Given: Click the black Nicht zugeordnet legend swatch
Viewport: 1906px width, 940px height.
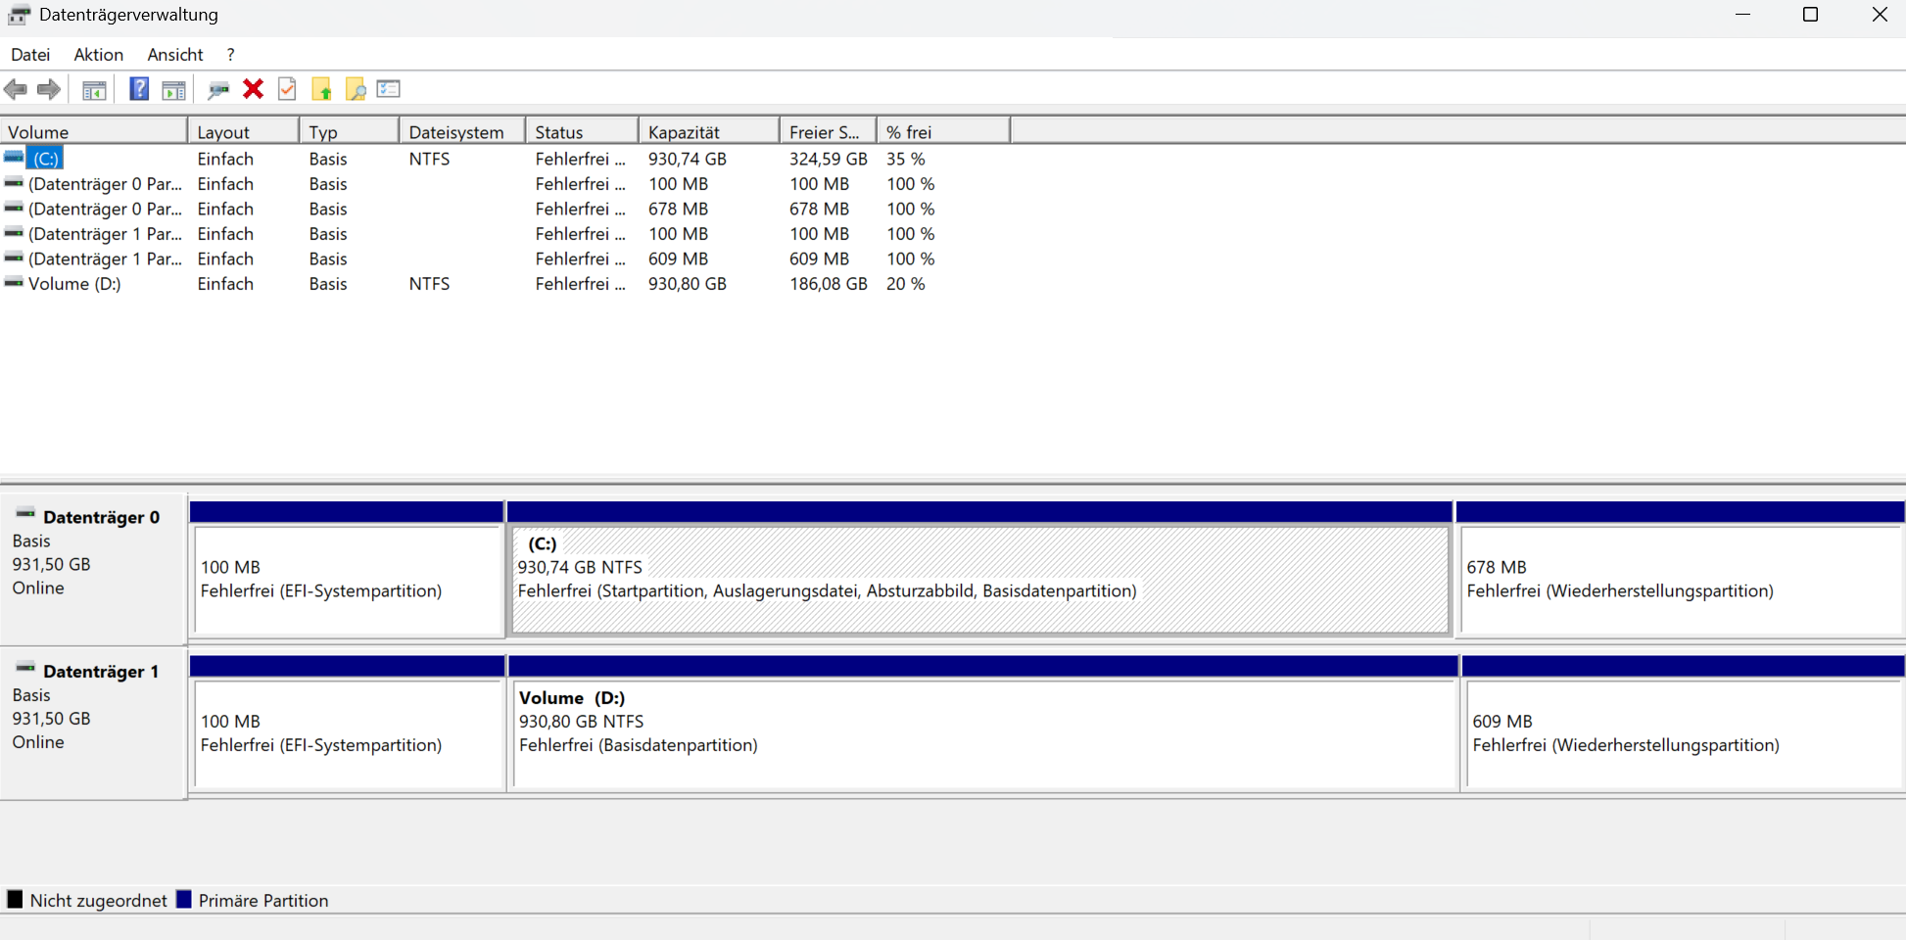Looking at the screenshot, I should pos(15,899).
